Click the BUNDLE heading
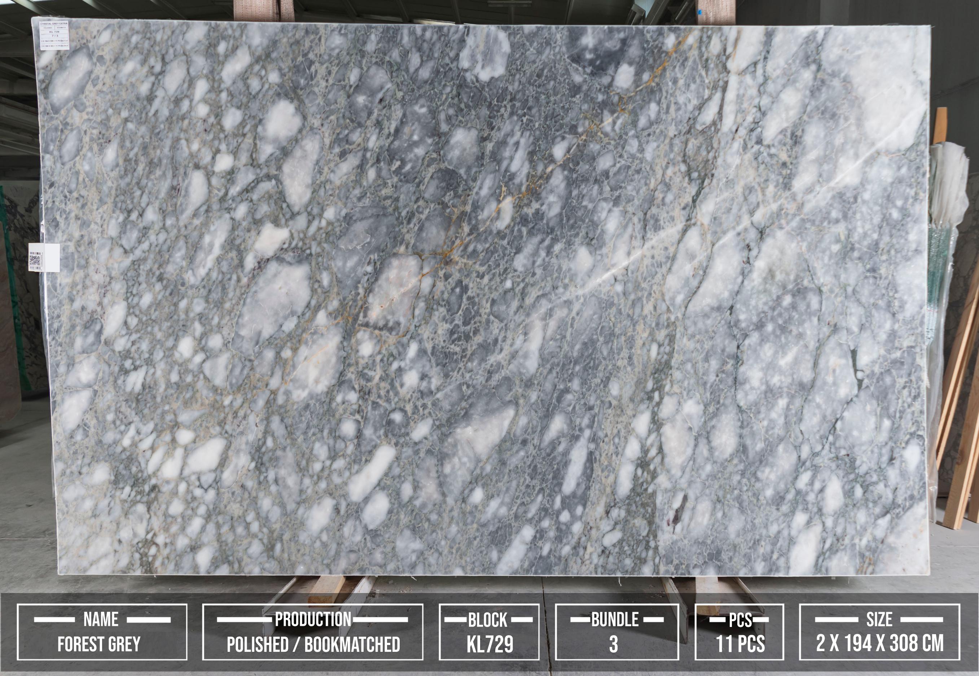 (615, 619)
